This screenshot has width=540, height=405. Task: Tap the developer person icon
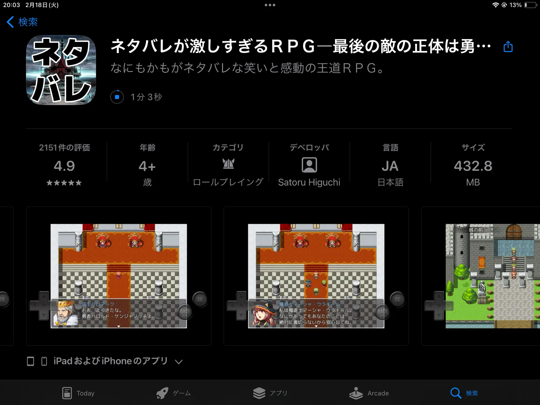coord(309,165)
